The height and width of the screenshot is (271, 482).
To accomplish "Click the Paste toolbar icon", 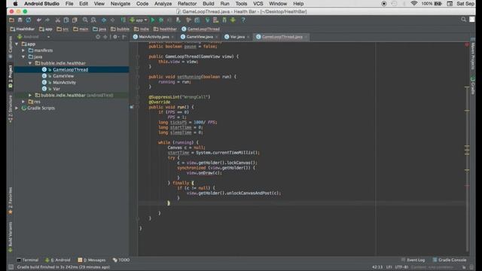I will (x=75, y=20).
